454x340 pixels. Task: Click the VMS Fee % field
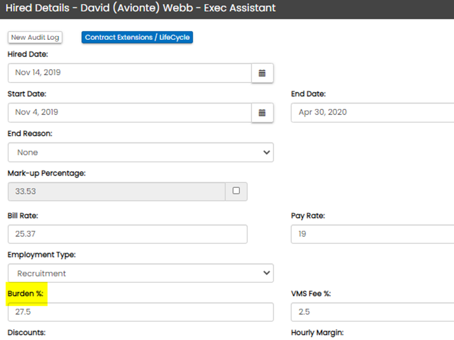(x=373, y=312)
